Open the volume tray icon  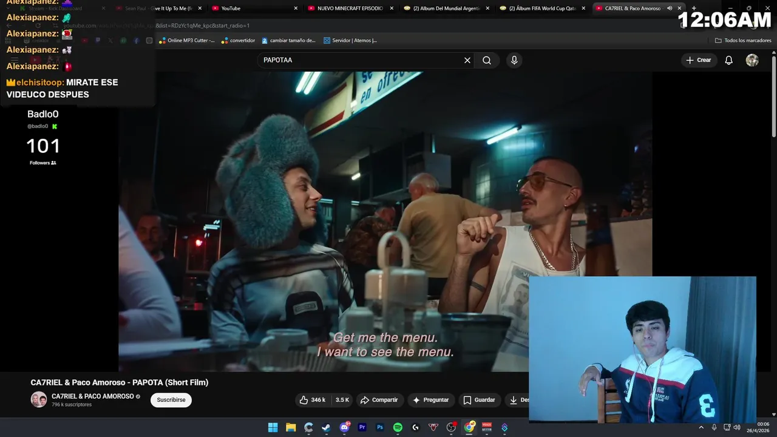click(x=737, y=427)
